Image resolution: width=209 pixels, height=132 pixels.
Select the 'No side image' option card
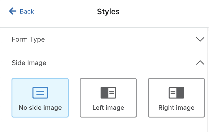pyautogui.click(x=40, y=98)
